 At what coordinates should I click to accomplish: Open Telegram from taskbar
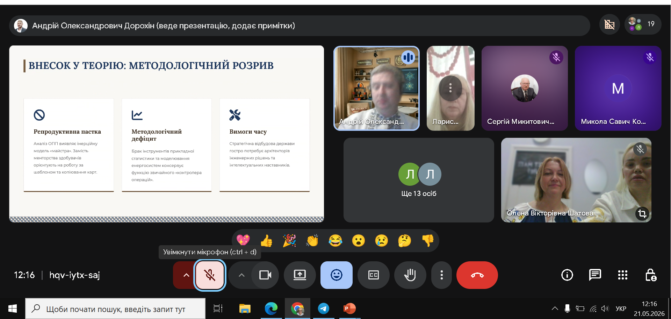pyautogui.click(x=324, y=309)
